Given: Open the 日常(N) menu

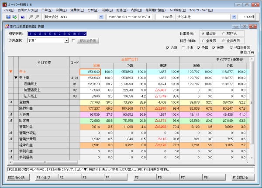Looking at the screenshot, I should [x=47, y=10].
